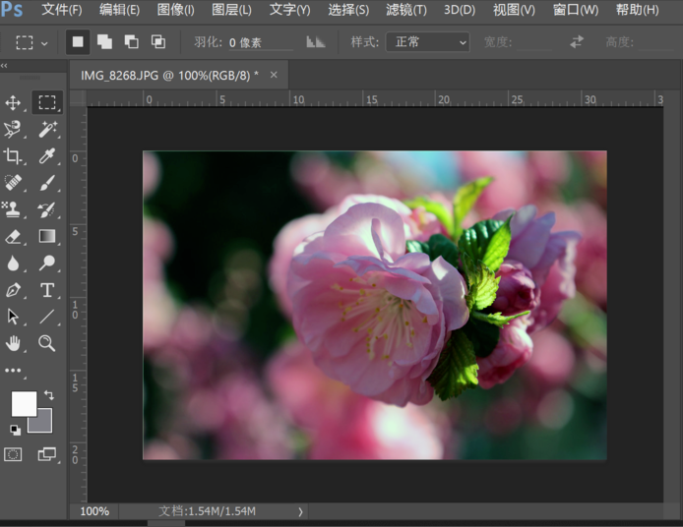
Task: Enable Add to Selection mode
Action: tap(104, 42)
